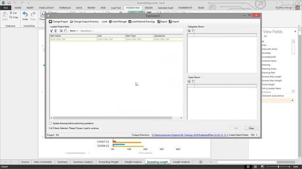The width and height of the screenshot is (302, 169).
Task: Open the Items dropdown
Action: pos(74,31)
